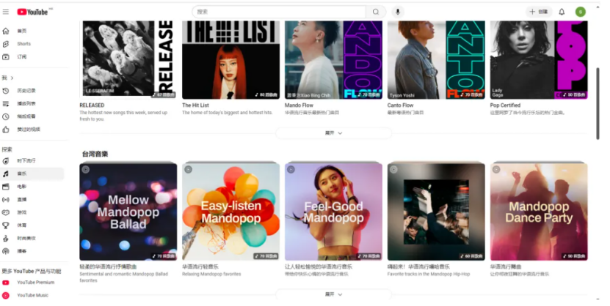
Task: Open YouTube Music from sidebar
Action: point(33,295)
